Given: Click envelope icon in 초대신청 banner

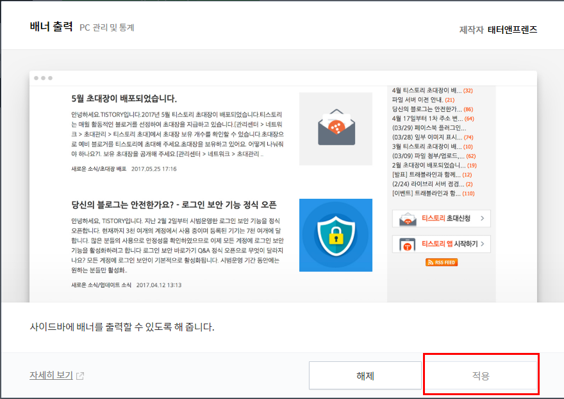Looking at the screenshot, I should [x=408, y=219].
